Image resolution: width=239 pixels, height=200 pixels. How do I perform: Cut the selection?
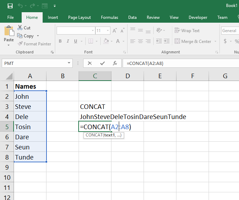pyautogui.click(x=24, y=28)
